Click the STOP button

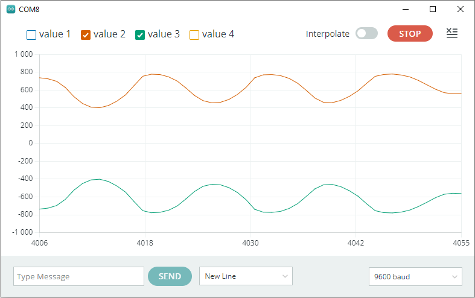(410, 33)
